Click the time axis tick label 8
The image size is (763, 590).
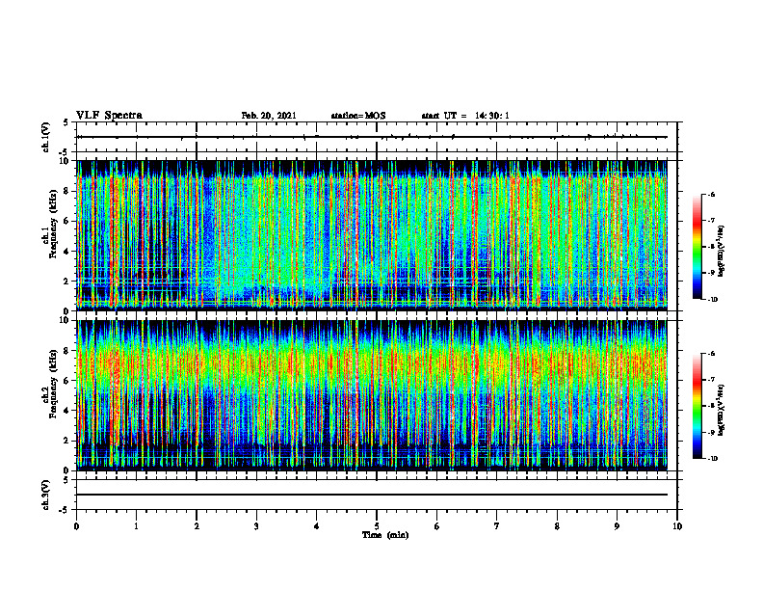coord(557,526)
